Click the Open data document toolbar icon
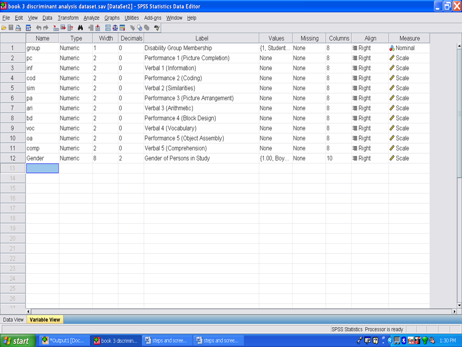 pos(4,28)
